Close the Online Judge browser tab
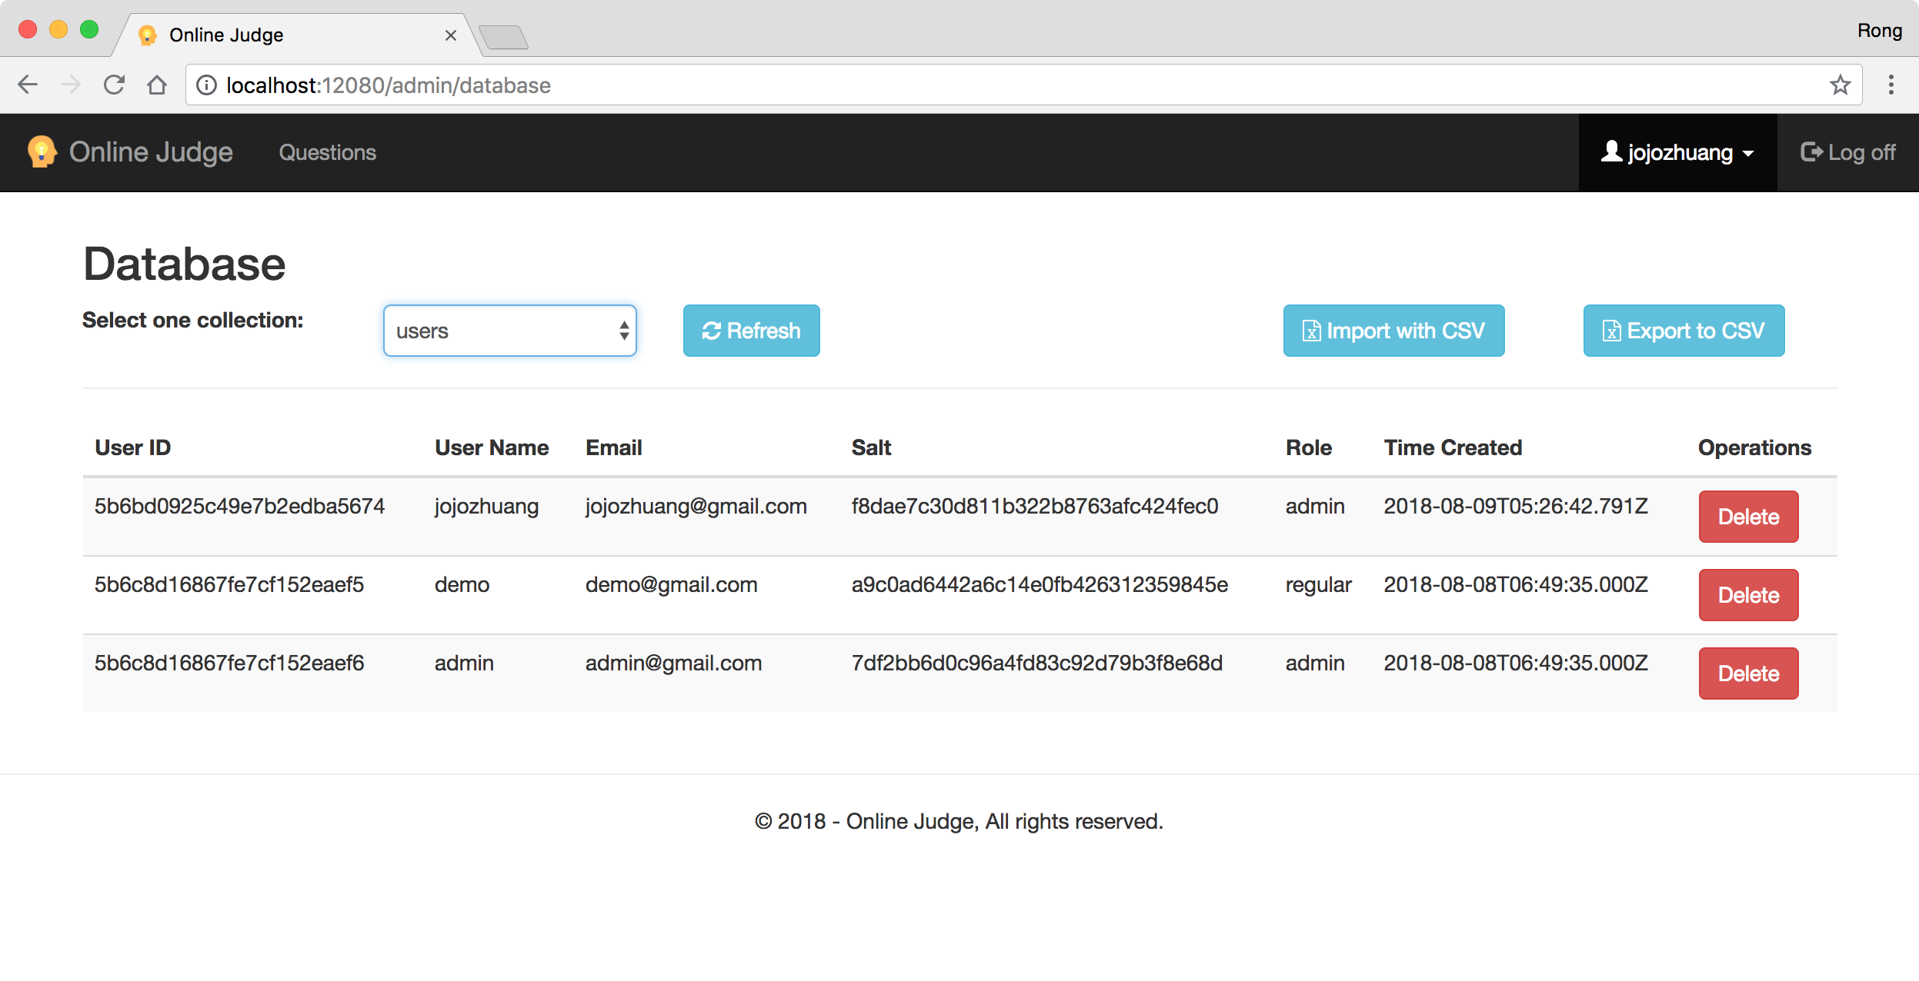This screenshot has width=1919, height=981. [451, 35]
